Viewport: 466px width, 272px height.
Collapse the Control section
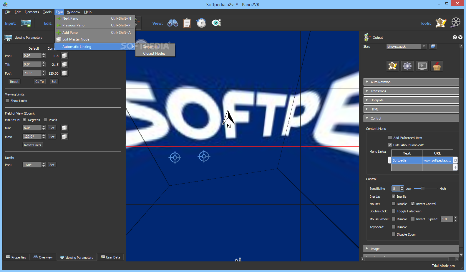click(411, 118)
